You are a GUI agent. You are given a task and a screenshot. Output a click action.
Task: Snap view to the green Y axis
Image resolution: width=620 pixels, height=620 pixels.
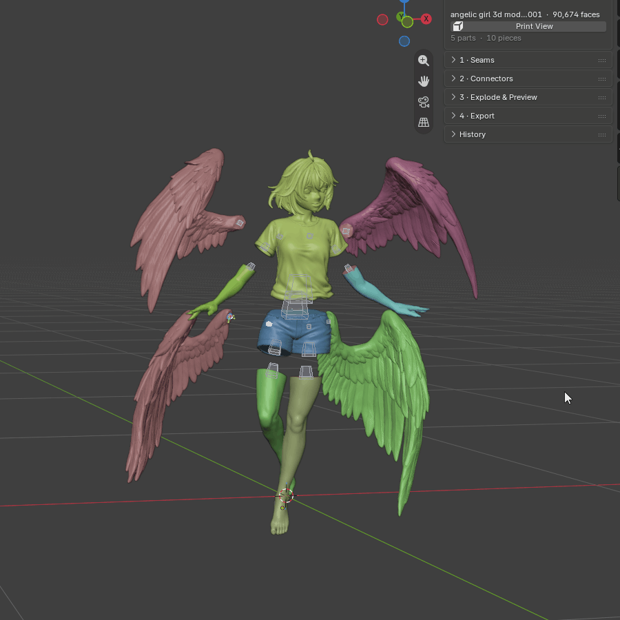click(402, 17)
